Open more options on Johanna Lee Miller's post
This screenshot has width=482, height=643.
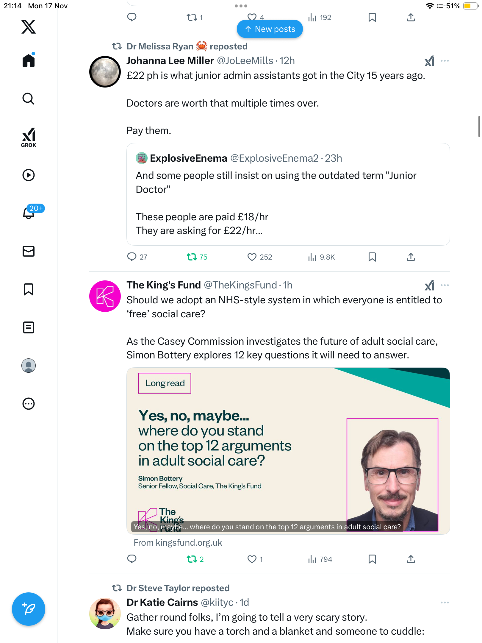coord(445,61)
